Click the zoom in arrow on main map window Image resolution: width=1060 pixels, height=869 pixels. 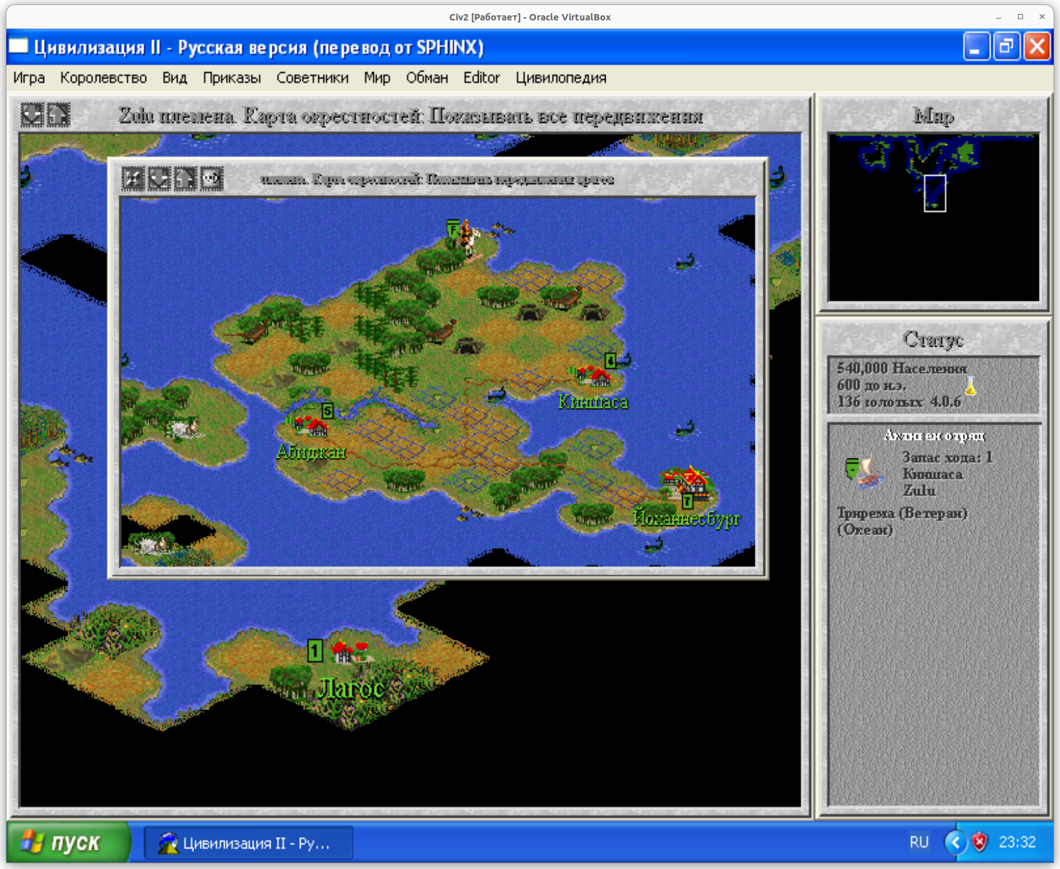tap(58, 115)
